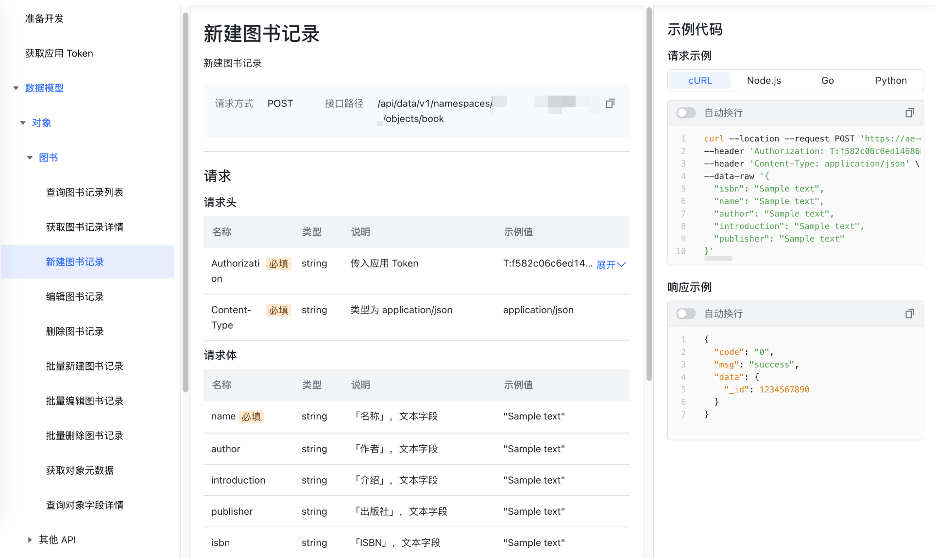Screen dimensions: 936x558
Task: Click the 请求头 section heading
Action: point(220,202)
